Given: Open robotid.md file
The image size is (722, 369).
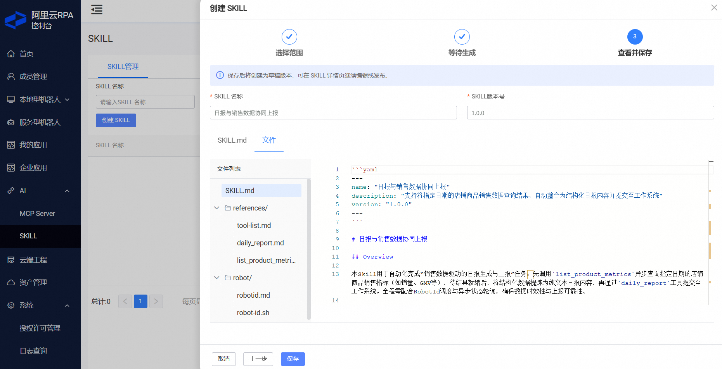Looking at the screenshot, I should (253, 295).
